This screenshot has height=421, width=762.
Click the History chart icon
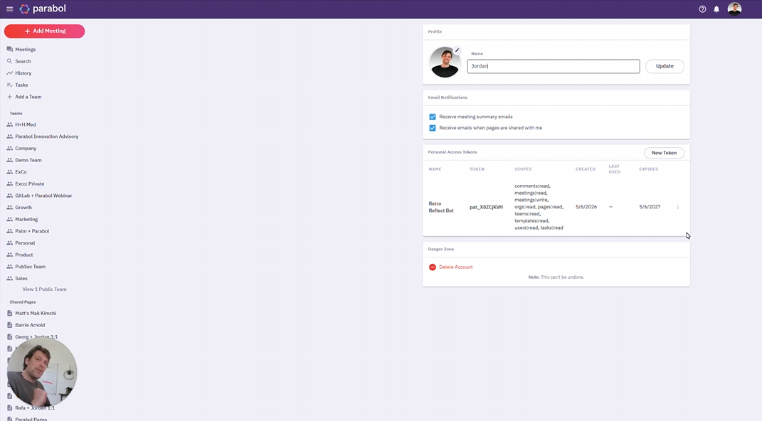coord(10,73)
